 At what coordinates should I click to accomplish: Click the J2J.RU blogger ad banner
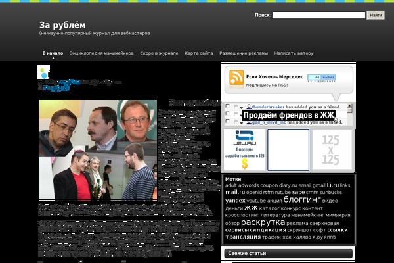pos(244,149)
